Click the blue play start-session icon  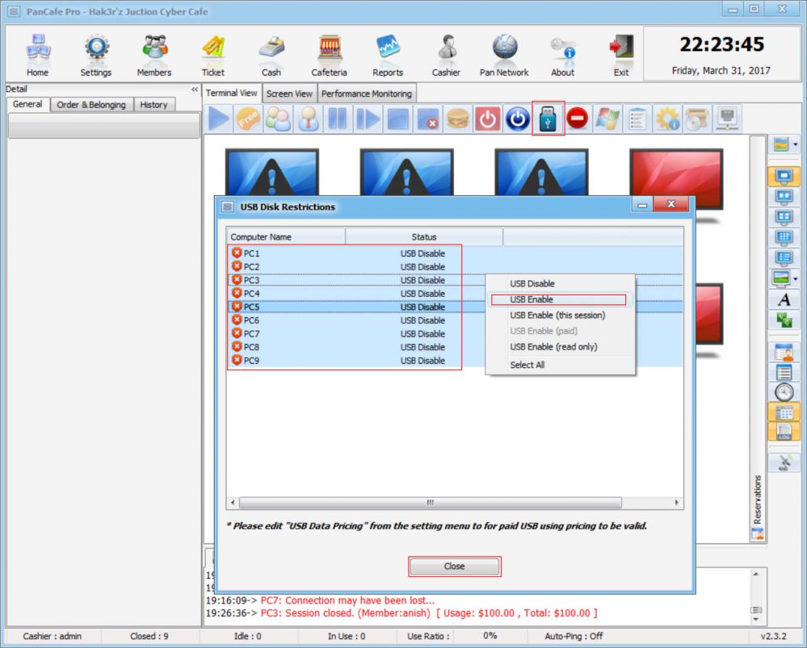pos(218,119)
